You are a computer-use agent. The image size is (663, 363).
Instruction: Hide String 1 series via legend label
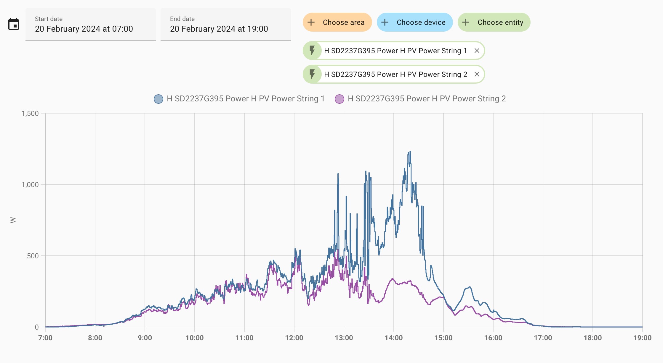pyautogui.click(x=246, y=99)
